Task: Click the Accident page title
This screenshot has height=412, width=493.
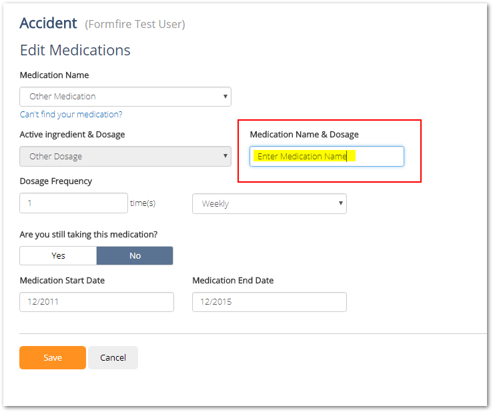Action: (49, 23)
